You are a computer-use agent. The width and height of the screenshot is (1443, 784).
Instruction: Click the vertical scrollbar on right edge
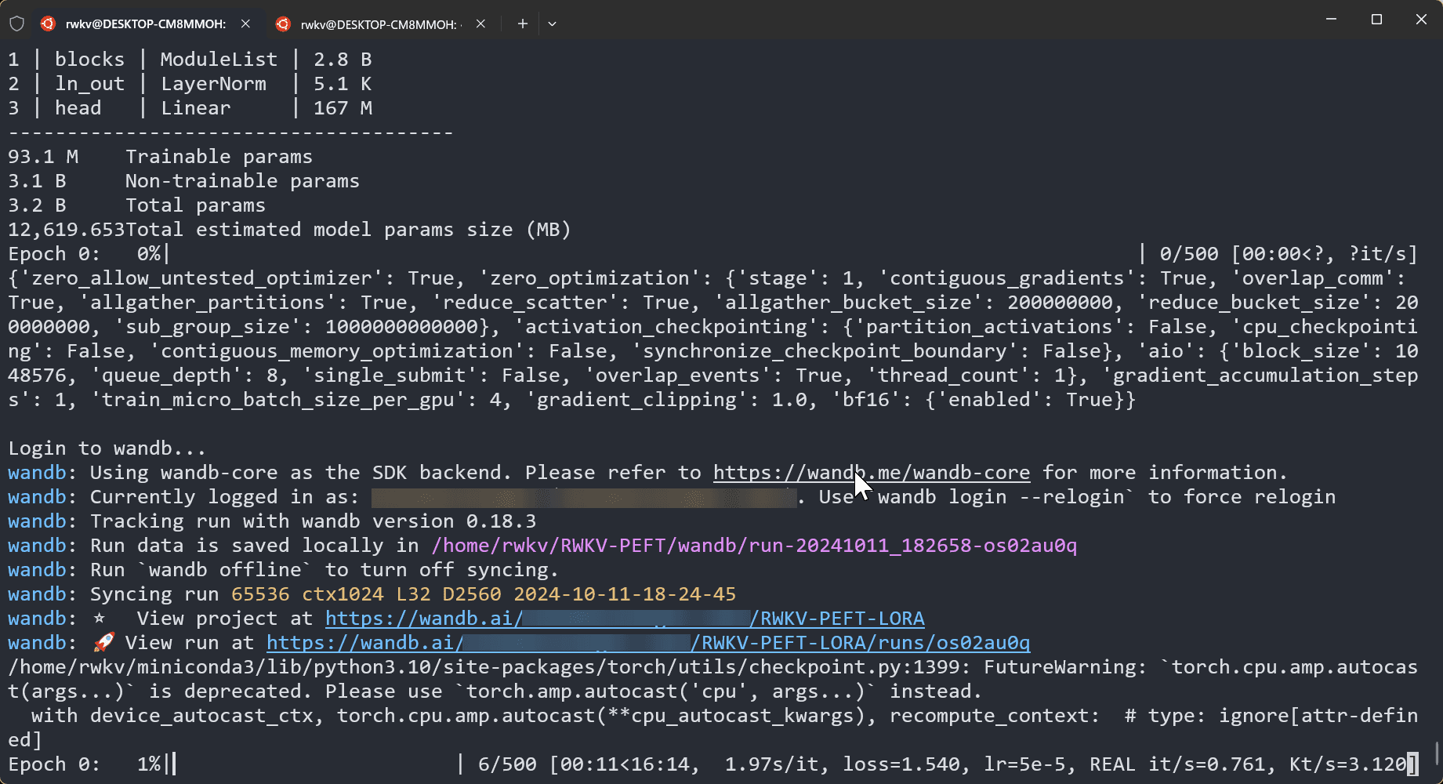(x=1437, y=753)
